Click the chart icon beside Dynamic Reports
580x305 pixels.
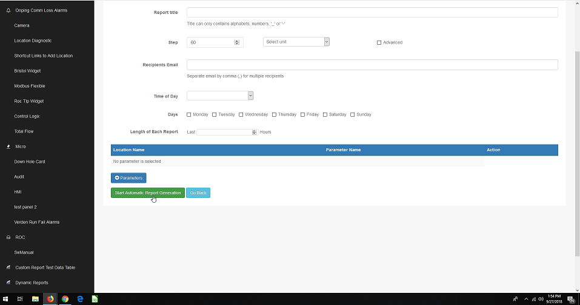[x=8, y=283]
